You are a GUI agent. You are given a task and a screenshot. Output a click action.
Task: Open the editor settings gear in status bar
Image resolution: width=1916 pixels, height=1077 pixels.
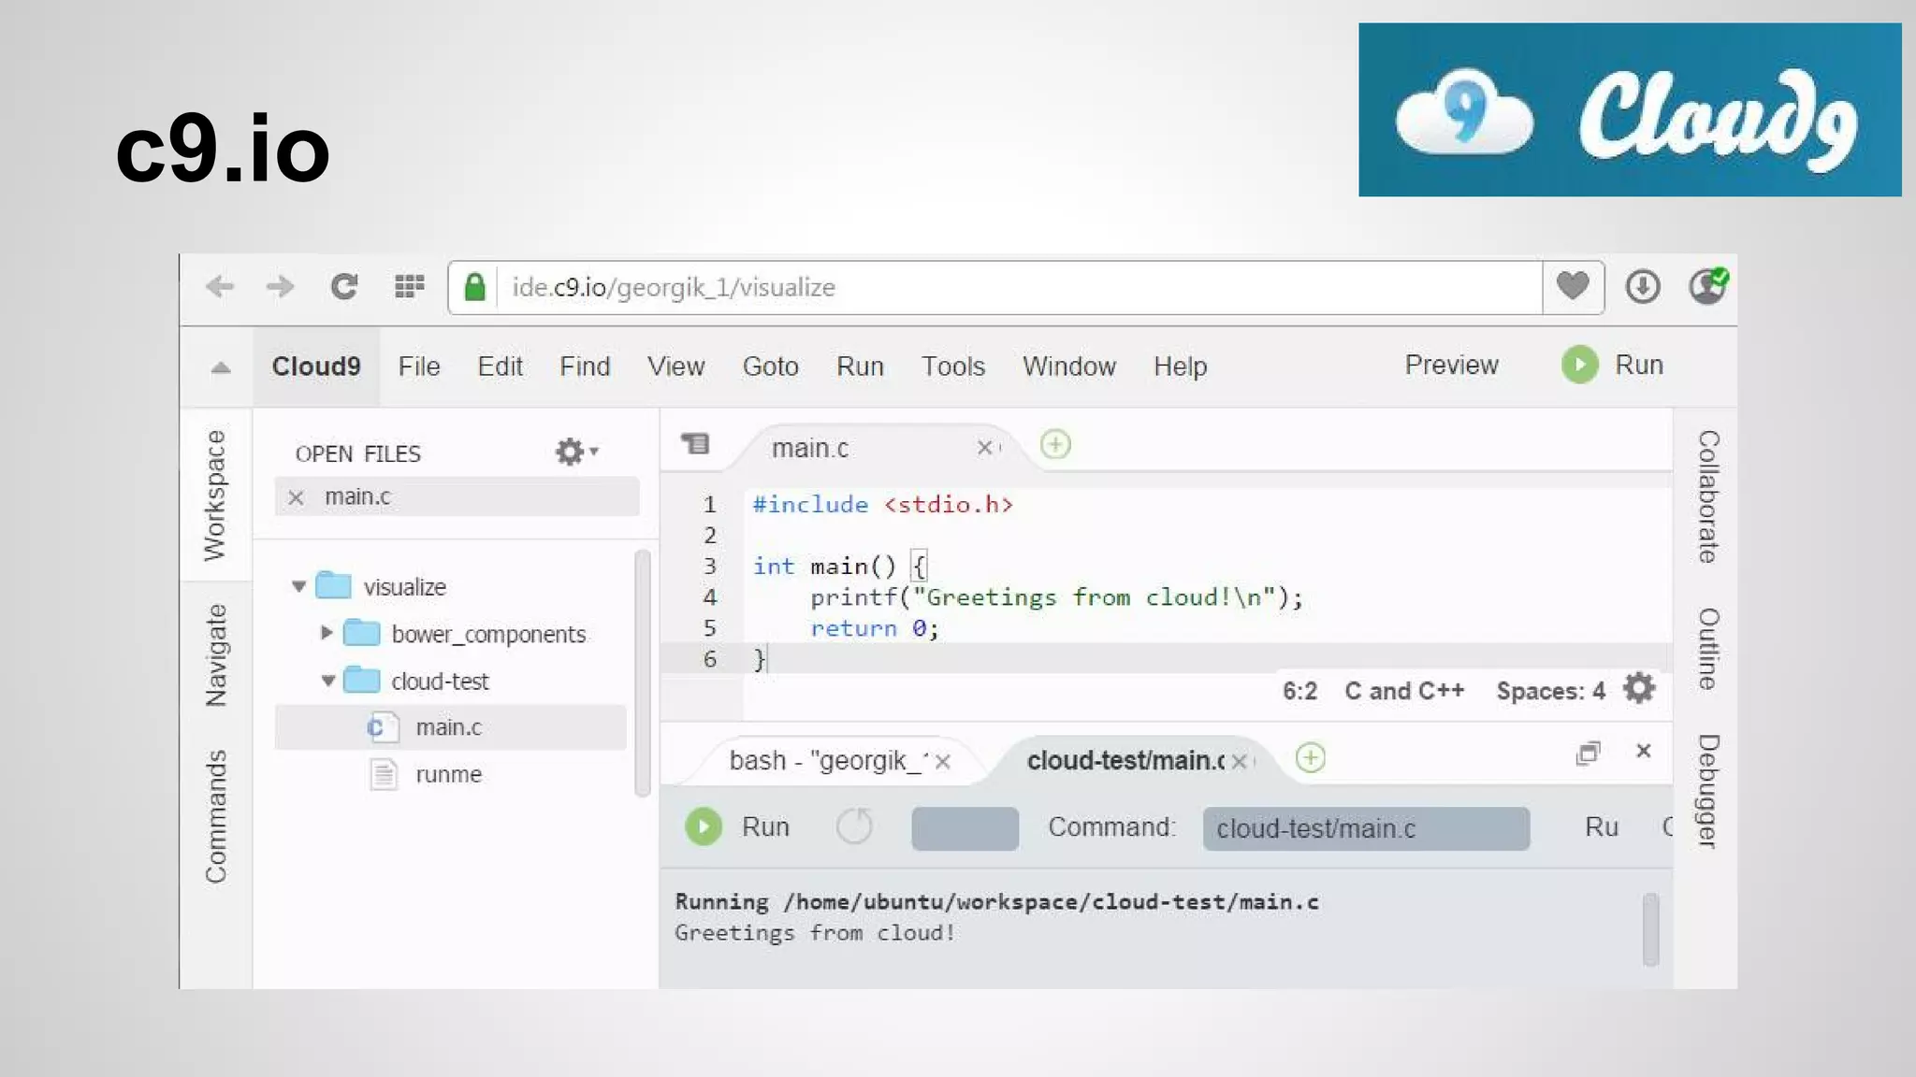tap(1639, 689)
